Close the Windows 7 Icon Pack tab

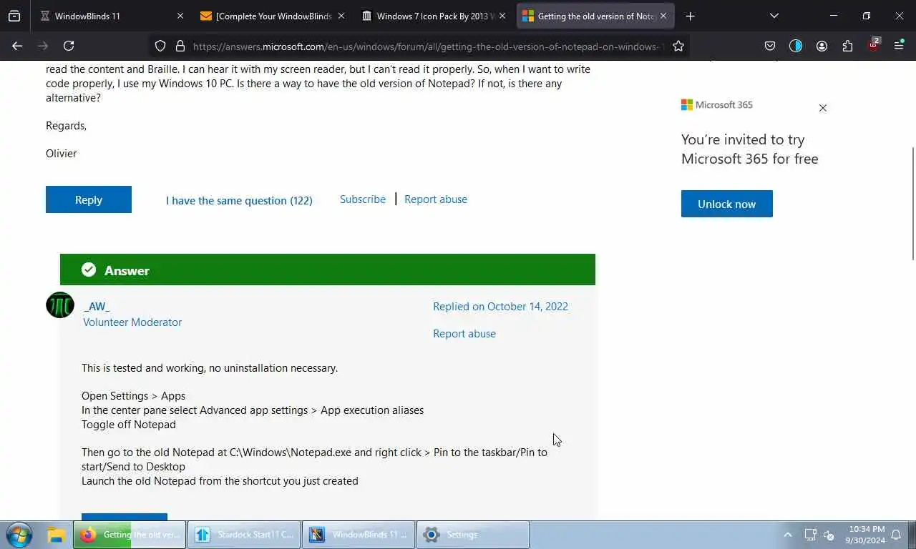pyautogui.click(x=502, y=16)
